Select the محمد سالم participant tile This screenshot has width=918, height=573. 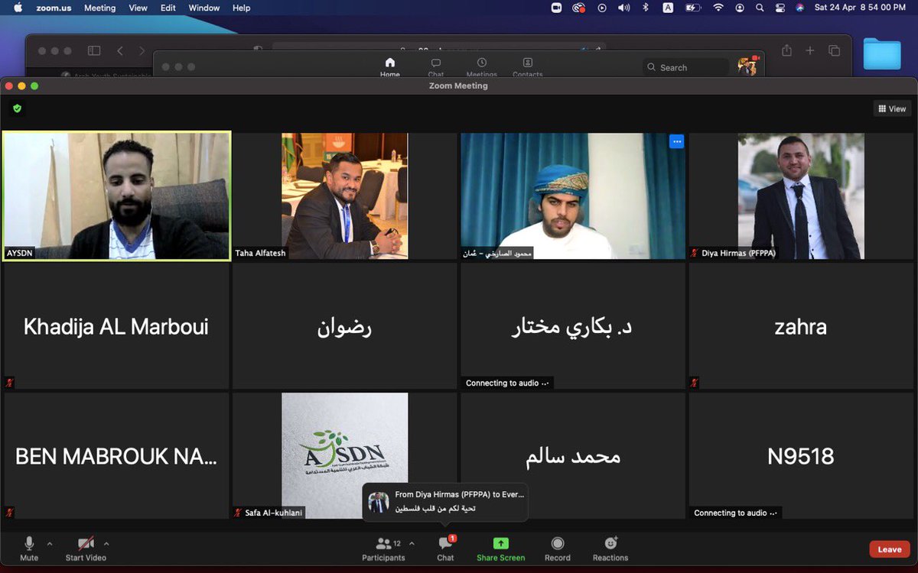coord(573,456)
